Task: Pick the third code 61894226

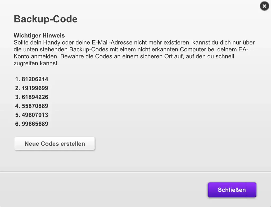Action: pos(35,97)
